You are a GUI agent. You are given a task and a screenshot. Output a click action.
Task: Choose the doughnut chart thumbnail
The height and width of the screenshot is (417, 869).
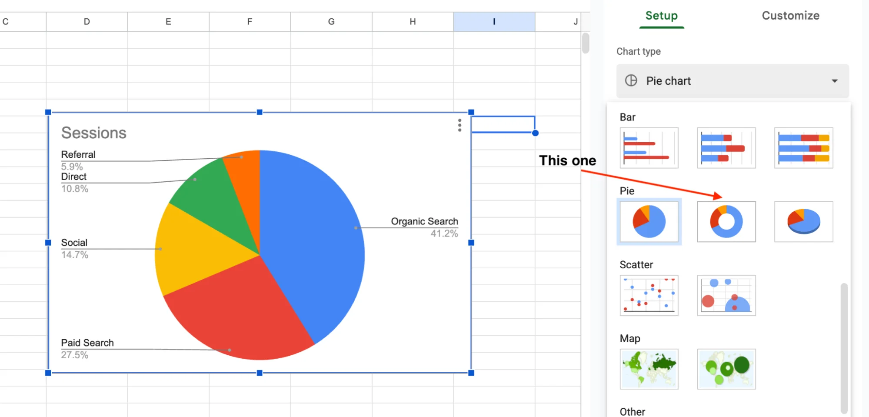726,222
